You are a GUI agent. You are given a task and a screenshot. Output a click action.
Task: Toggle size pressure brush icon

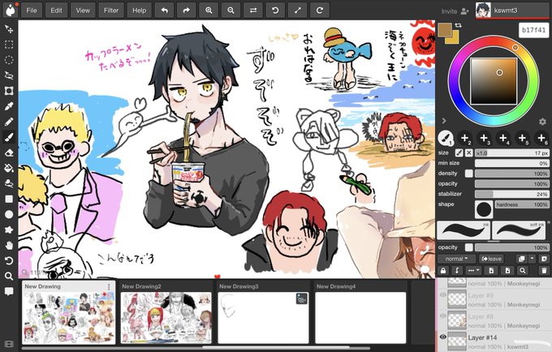pos(459,153)
